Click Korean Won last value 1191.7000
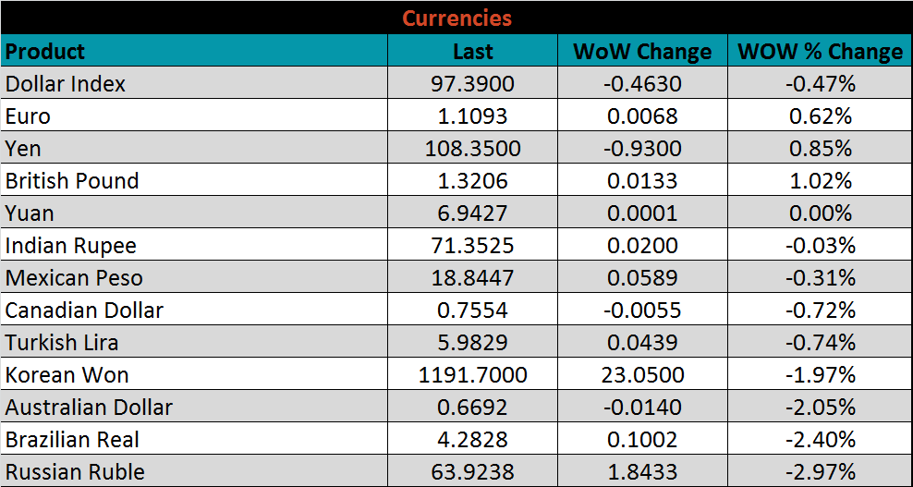 472,375
